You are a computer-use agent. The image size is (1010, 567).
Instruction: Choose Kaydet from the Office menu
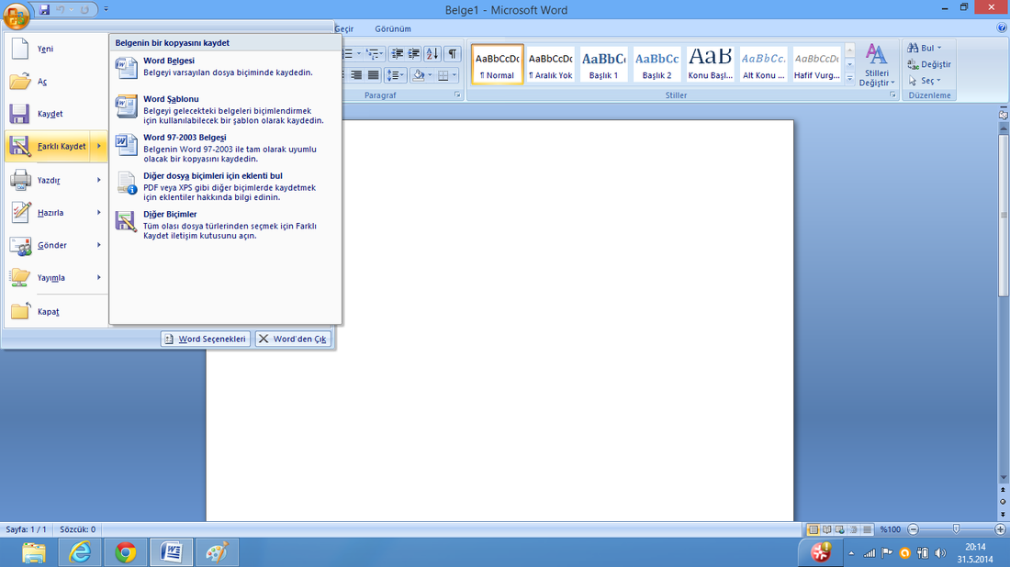coord(55,114)
